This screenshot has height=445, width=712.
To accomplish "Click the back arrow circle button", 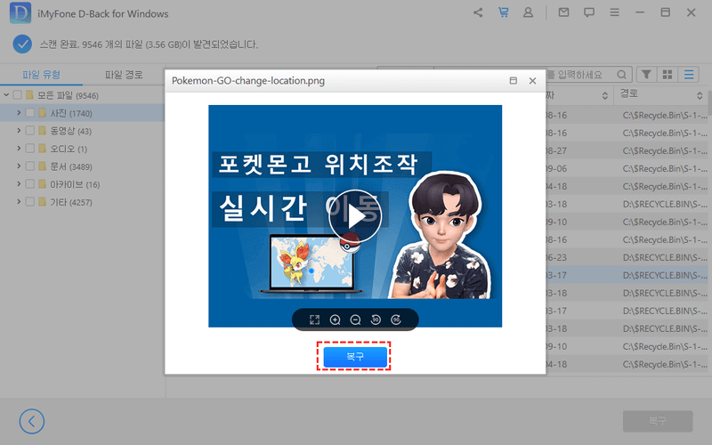I will (32, 421).
